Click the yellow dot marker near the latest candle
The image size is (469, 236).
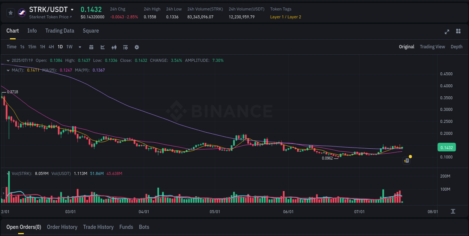tap(411, 156)
